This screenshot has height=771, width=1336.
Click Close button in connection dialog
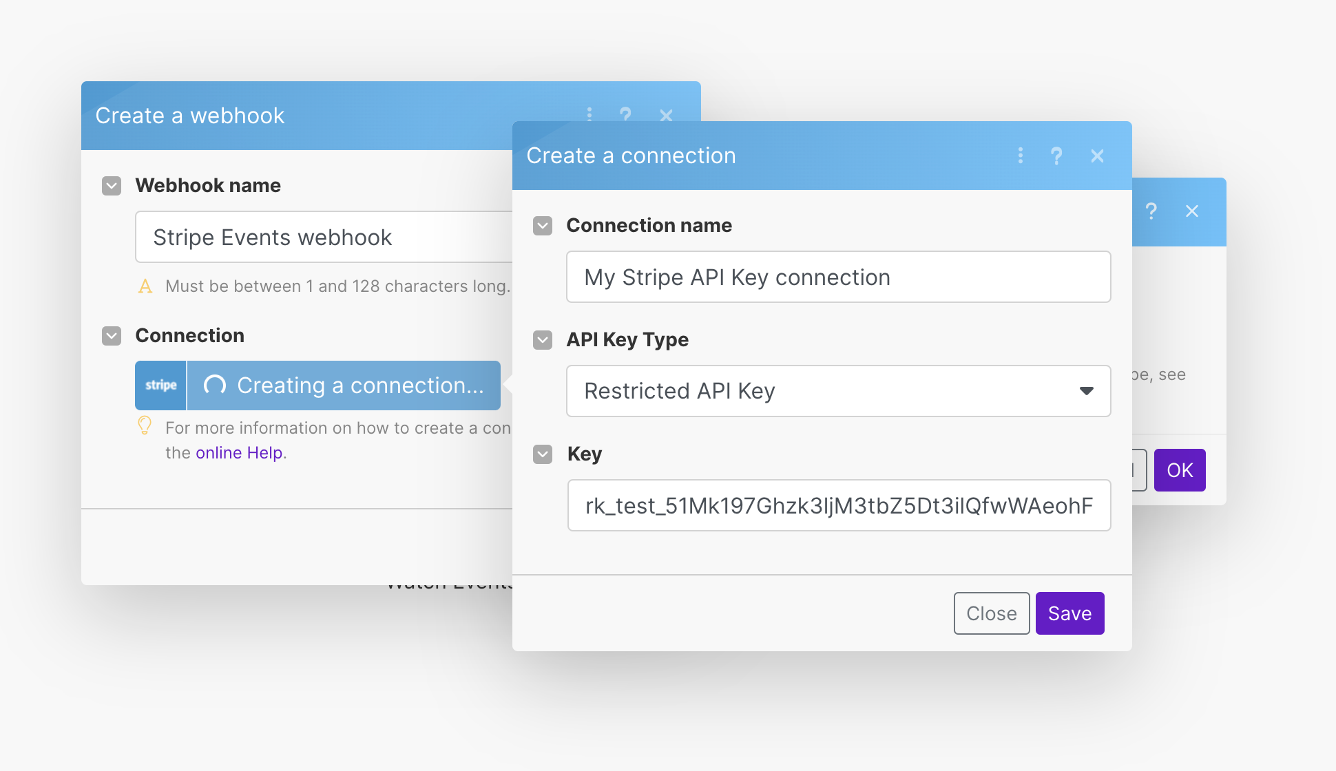coord(992,613)
